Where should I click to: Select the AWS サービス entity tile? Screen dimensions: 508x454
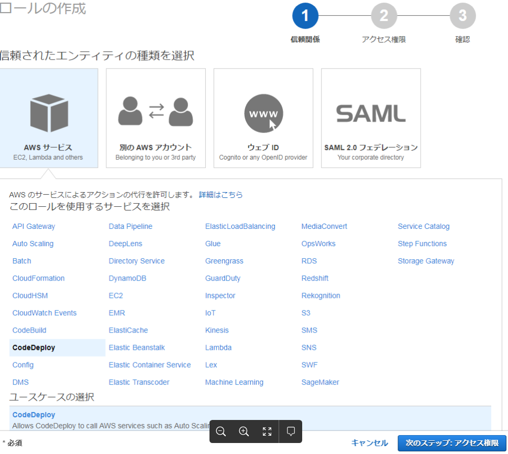(49, 118)
